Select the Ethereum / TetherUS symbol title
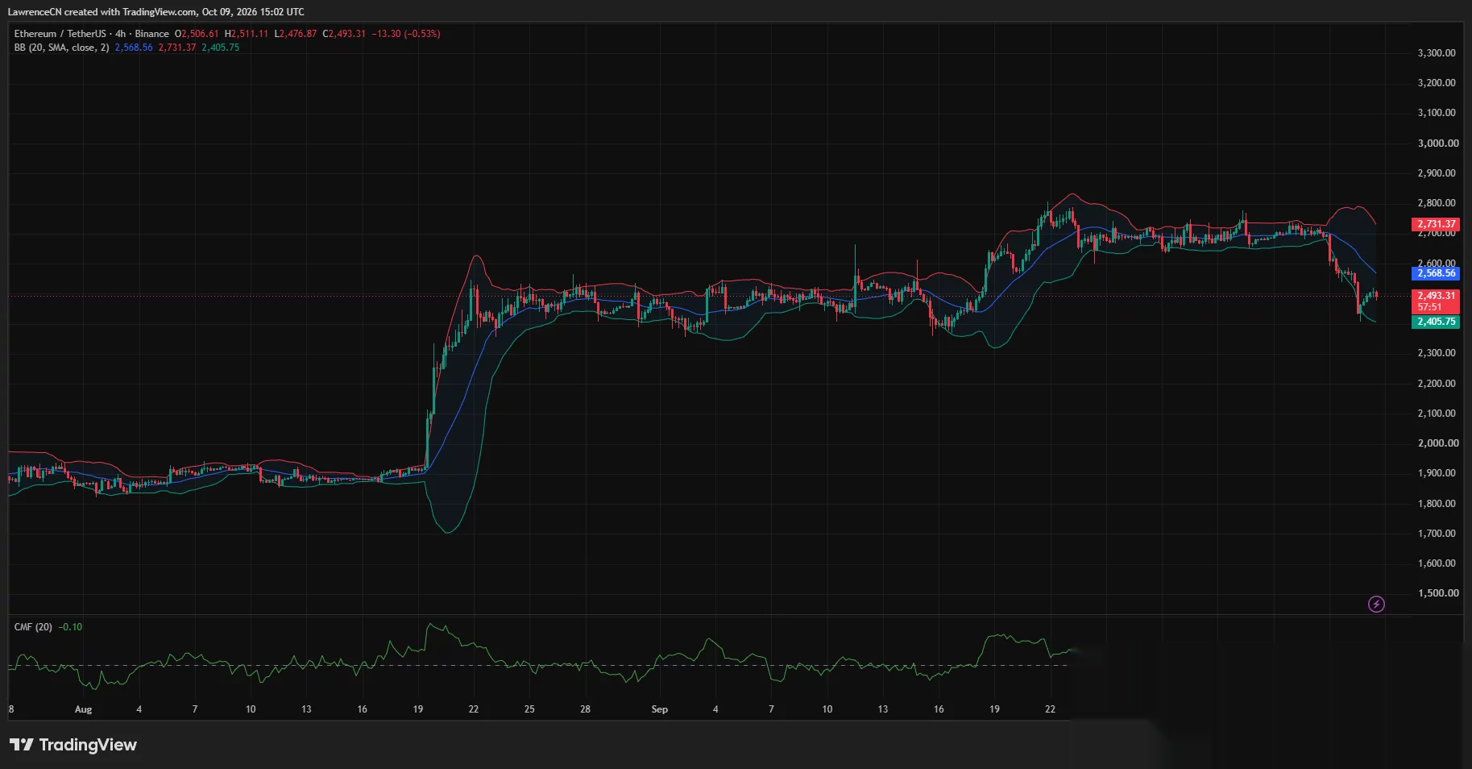The height and width of the screenshot is (769, 1472). pos(60,34)
